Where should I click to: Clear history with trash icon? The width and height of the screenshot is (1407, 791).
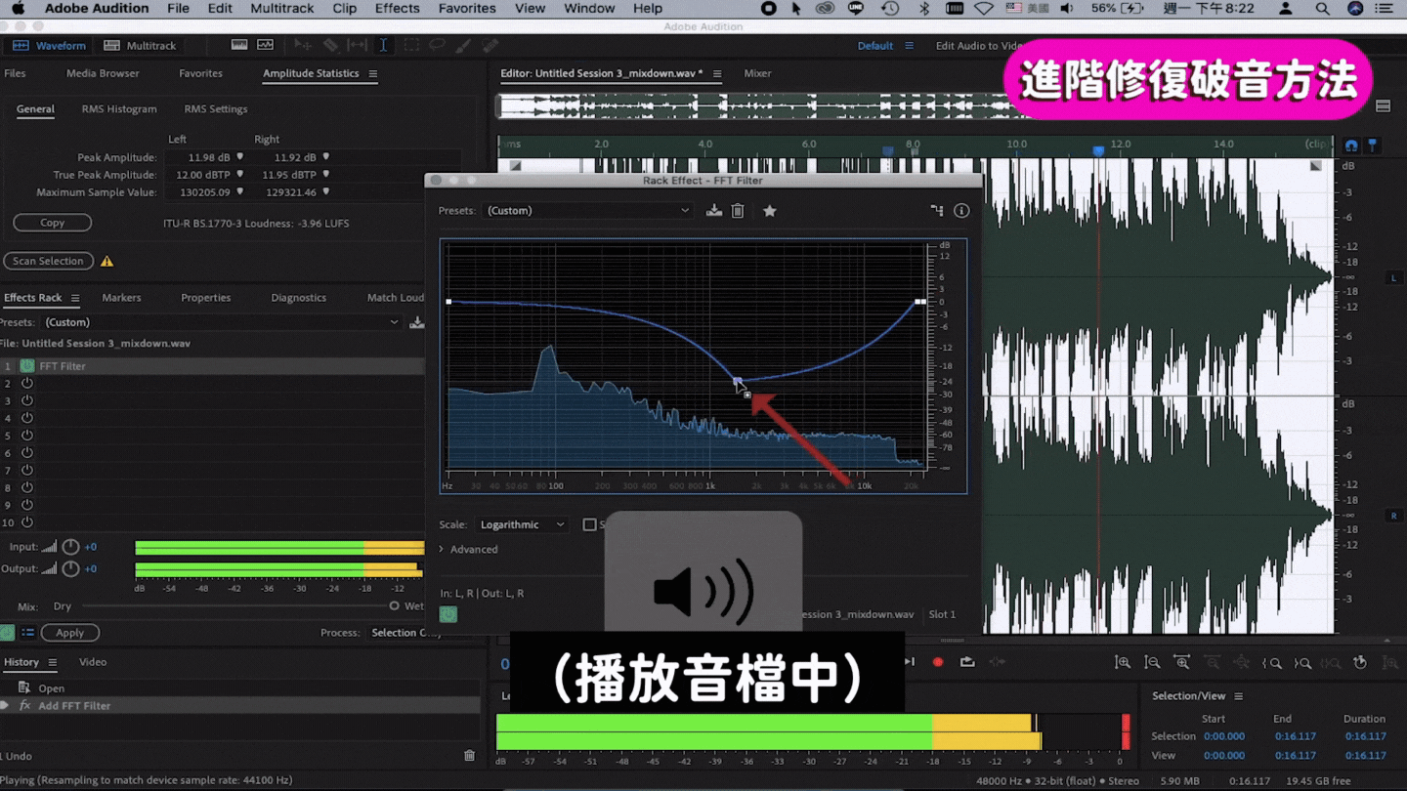pos(469,756)
